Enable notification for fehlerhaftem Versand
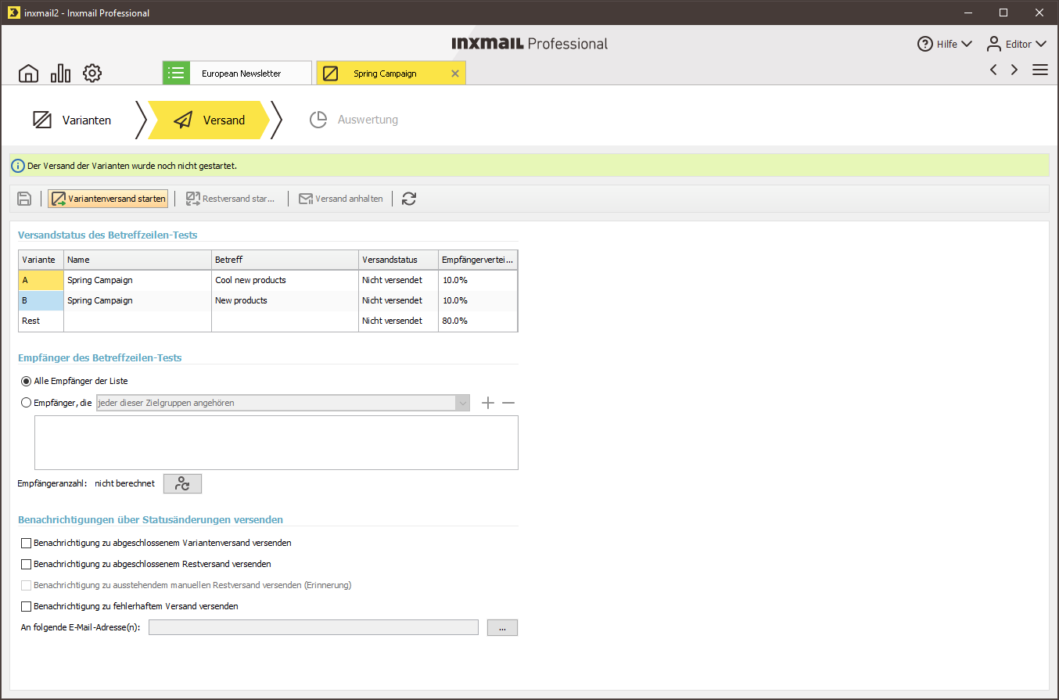The height and width of the screenshot is (700, 1059). tap(27, 606)
